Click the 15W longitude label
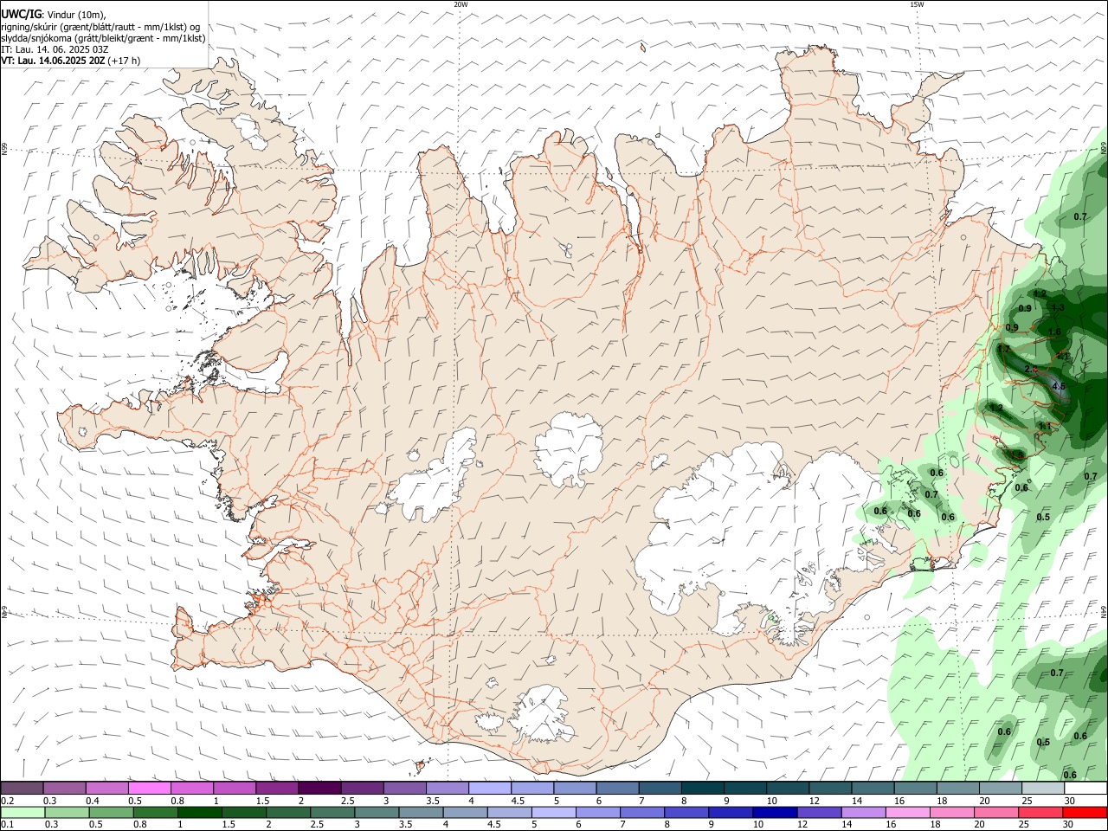Image resolution: width=1108 pixels, height=831 pixels. 917,4
